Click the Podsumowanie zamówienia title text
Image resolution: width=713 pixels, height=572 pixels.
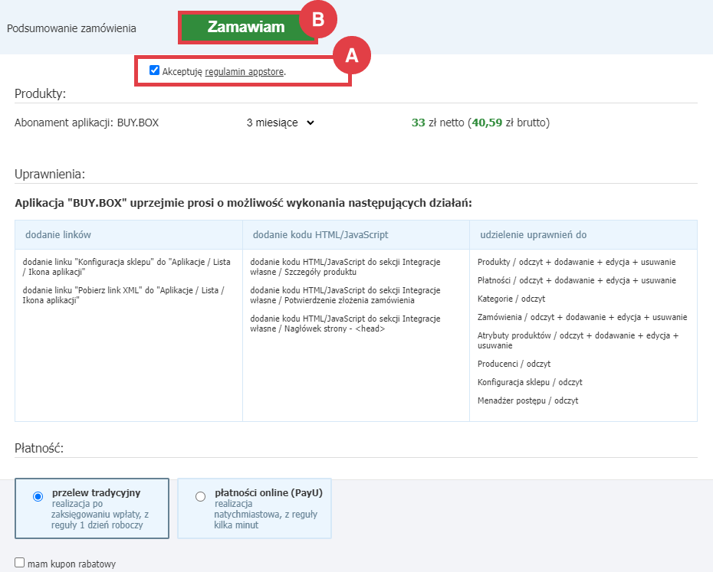[71, 28]
